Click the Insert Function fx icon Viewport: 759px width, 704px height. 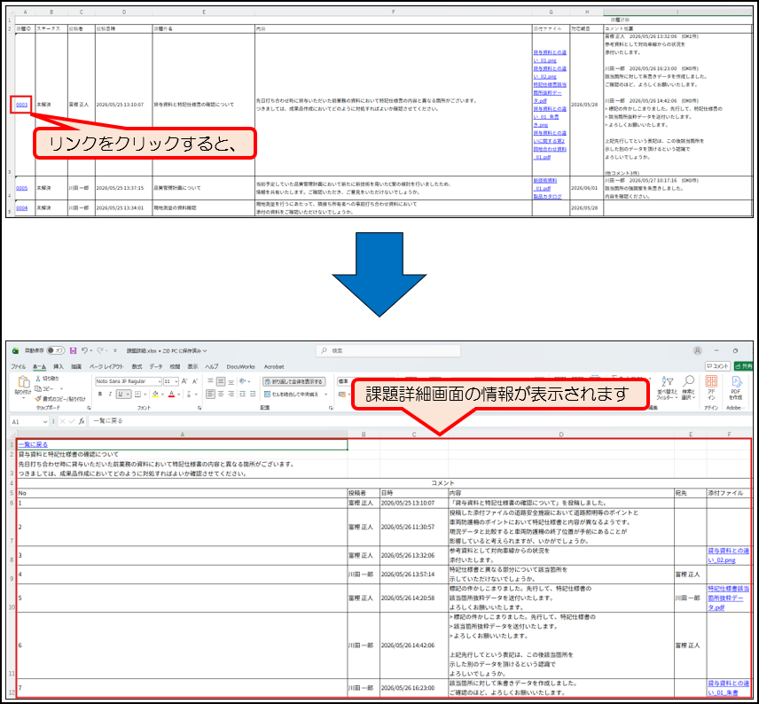pyautogui.click(x=82, y=421)
